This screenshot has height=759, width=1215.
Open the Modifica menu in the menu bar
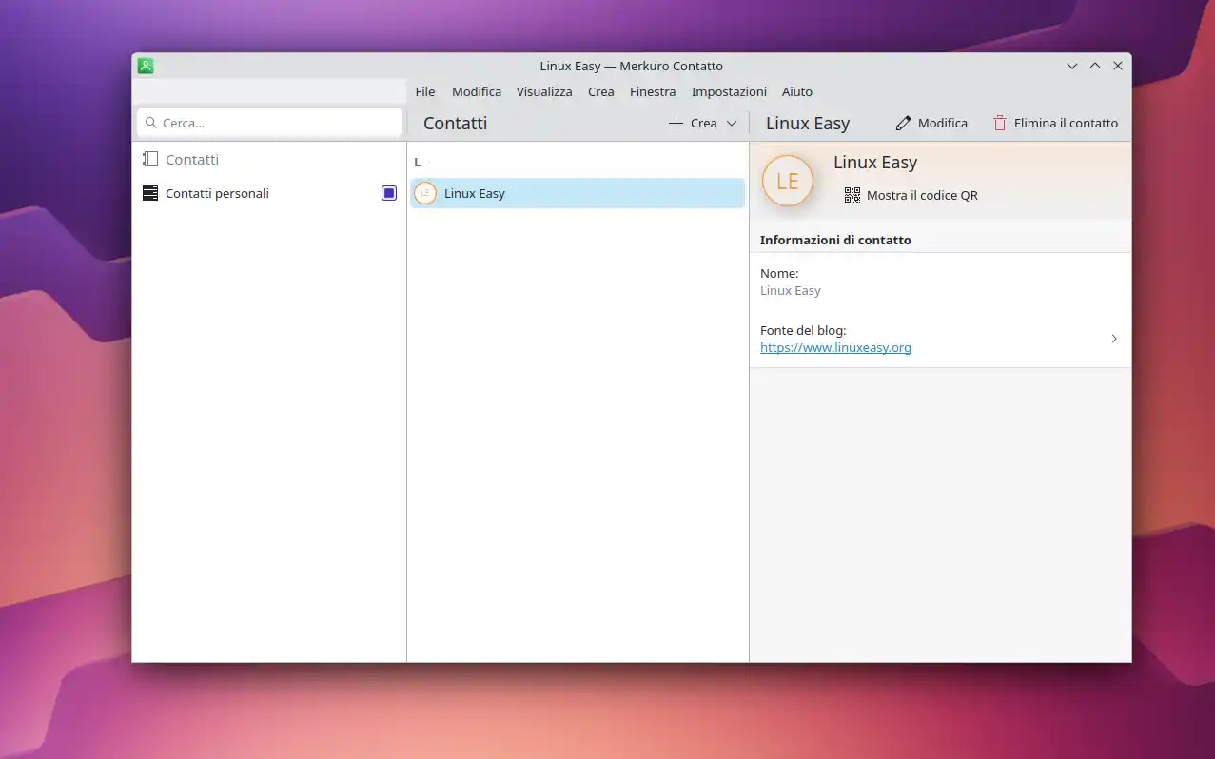[x=477, y=91]
